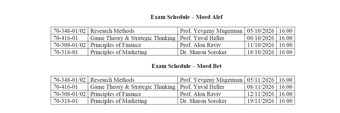Select the date 08/10/2026
Image resolution: width=340 pixels, height=113 pixels.
click(261, 38)
